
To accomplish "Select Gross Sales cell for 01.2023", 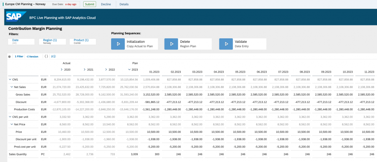I will pos(151,94).
